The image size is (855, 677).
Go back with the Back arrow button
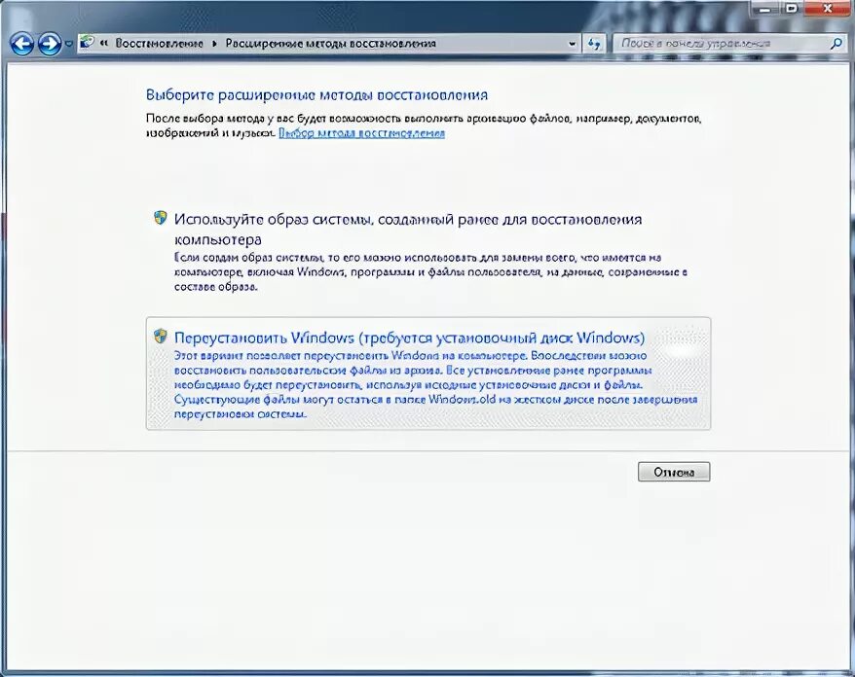(21, 44)
